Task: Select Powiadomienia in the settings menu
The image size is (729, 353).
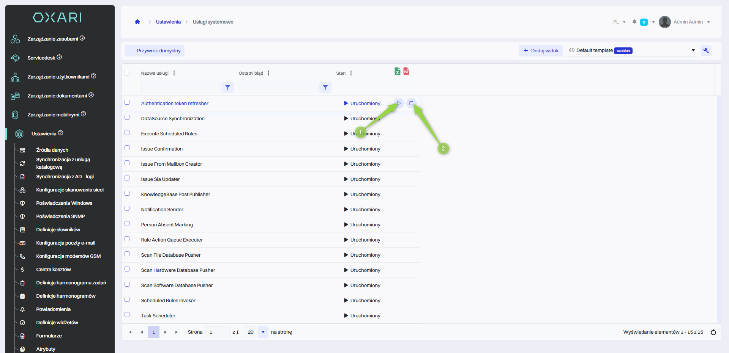Action: pyautogui.click(x=53, y=309)
